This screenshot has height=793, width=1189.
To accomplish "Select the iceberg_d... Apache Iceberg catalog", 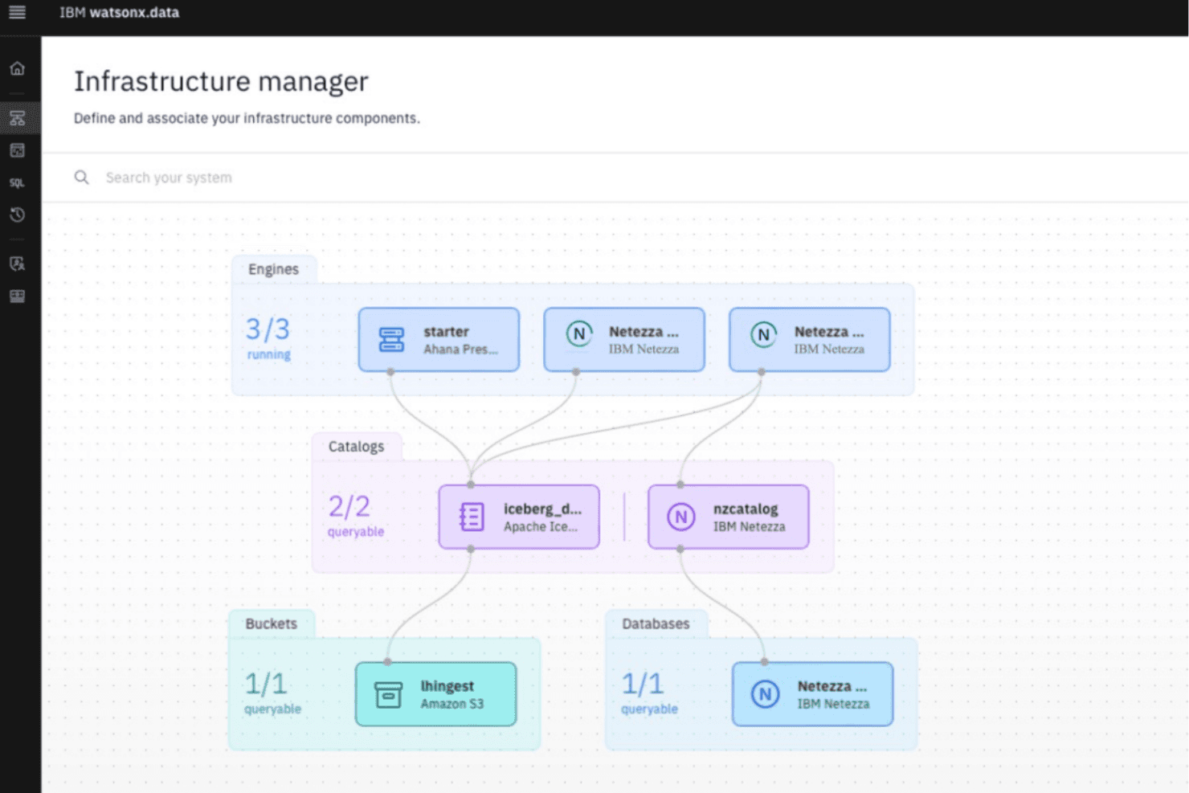I will pyautogui.click(x=519, y=517).
